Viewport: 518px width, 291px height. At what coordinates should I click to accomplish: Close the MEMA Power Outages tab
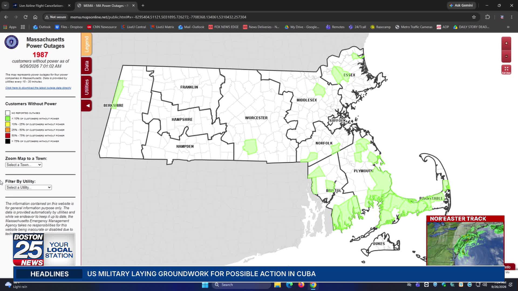click(x=133, y=5)
